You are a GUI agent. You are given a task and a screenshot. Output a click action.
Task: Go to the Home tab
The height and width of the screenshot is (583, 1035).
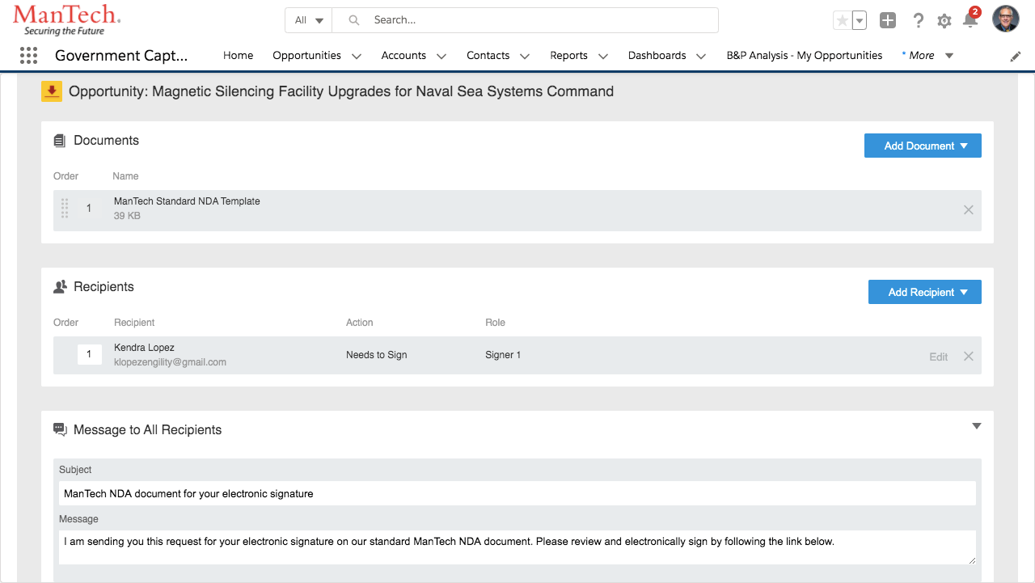pyautogui.click(x=238, y=56)
